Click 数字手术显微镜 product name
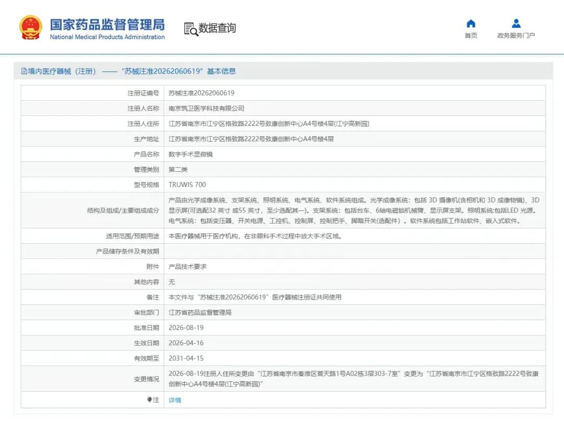Screen dimensions: 564x424 [x=191, y=154]
